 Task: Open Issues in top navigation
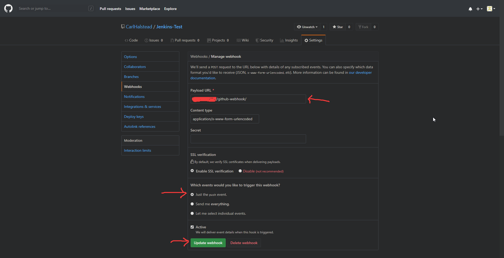click(130, 9)
